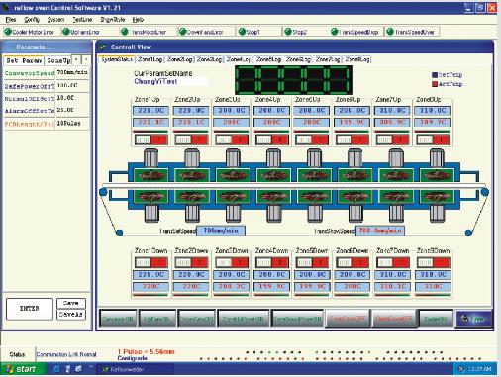Click the Zone1 lower fan motor icon
Viewport: 501px width, 377px height.
pyautogui.click(x=151, y=213)
